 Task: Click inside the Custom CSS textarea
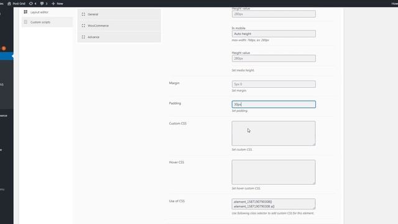(274, 133)
